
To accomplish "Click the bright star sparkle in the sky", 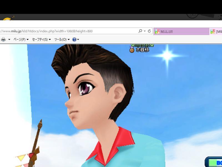I will click(167, 55).
